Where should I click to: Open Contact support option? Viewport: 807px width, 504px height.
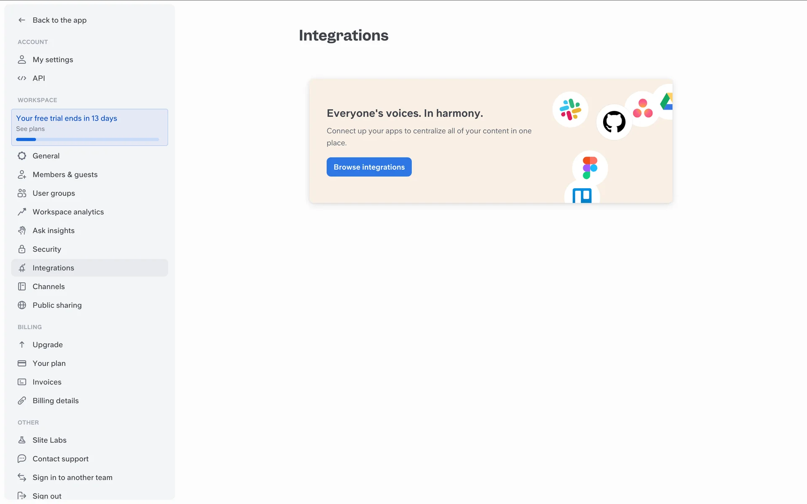pos(61,459)
